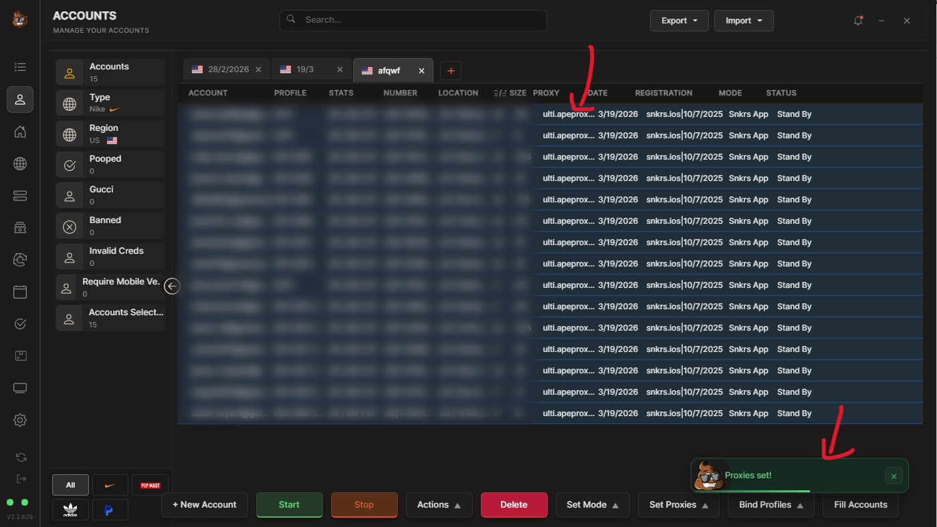The image size is (937, 527).
Task: Filter accounts by the PayPal logo
Action: pyautogui.click(x=110, y=510)
